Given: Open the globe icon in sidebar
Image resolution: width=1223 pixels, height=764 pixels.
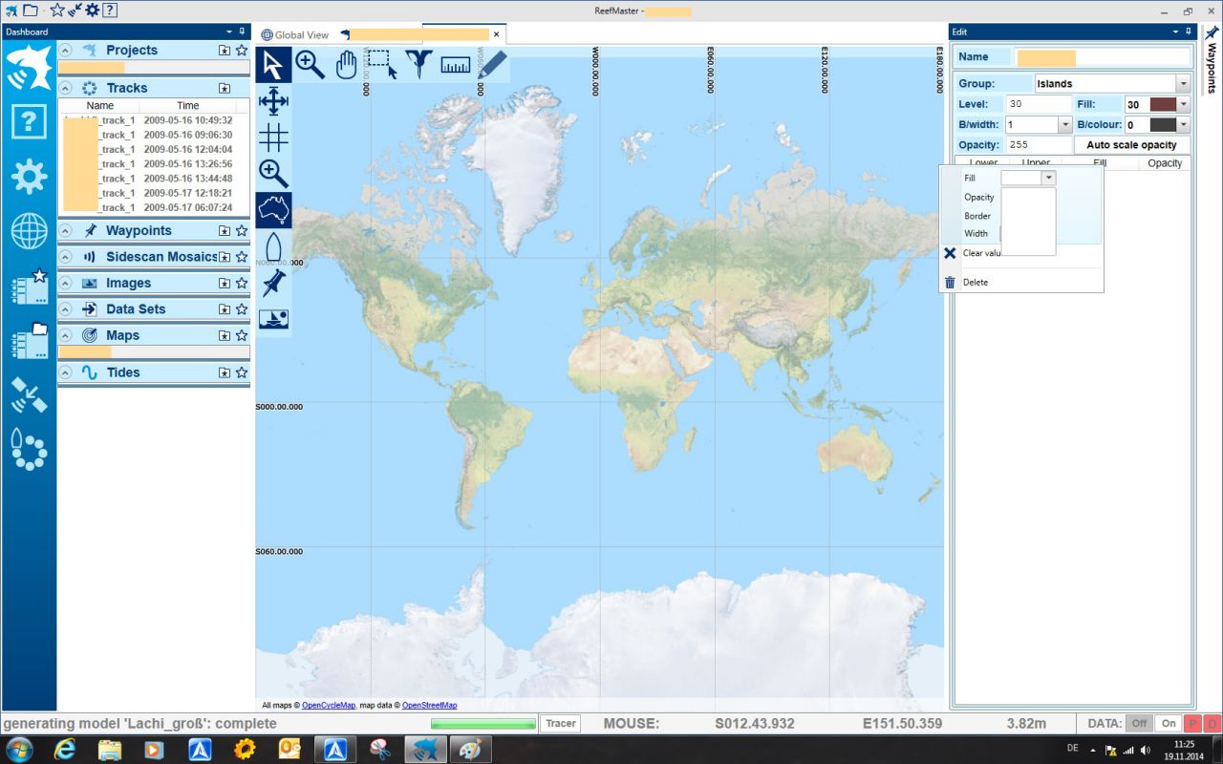Looking at the screenshot, I should 29,231.
